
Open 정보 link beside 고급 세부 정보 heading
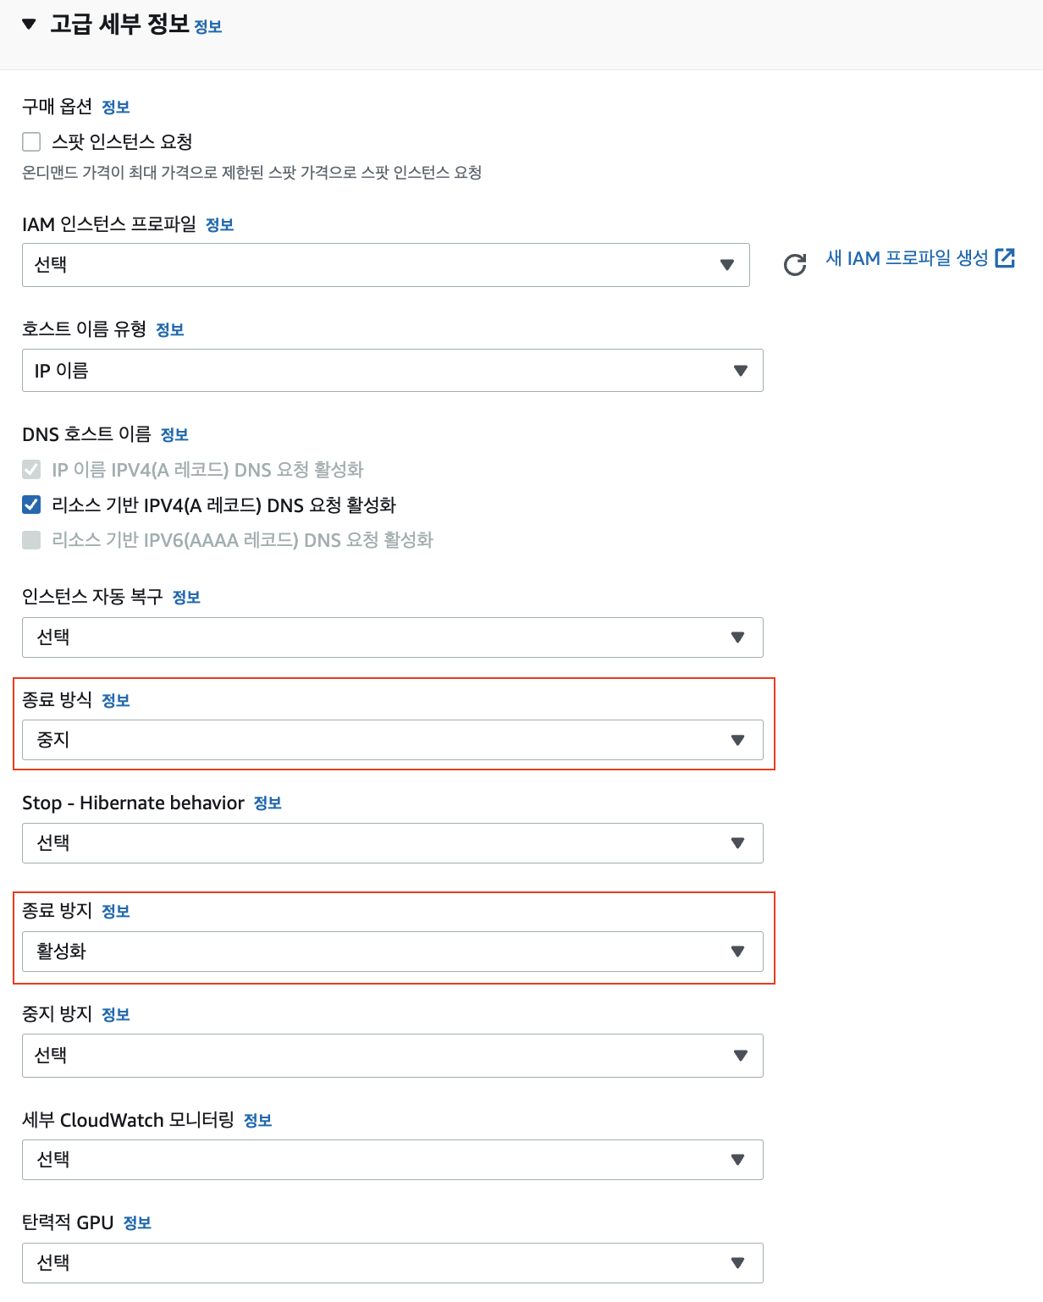coord(207,27)
